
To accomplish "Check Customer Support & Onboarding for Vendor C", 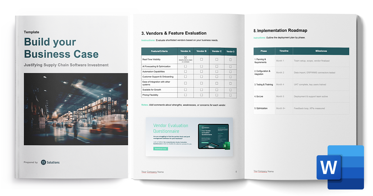I will coord(216,77).
